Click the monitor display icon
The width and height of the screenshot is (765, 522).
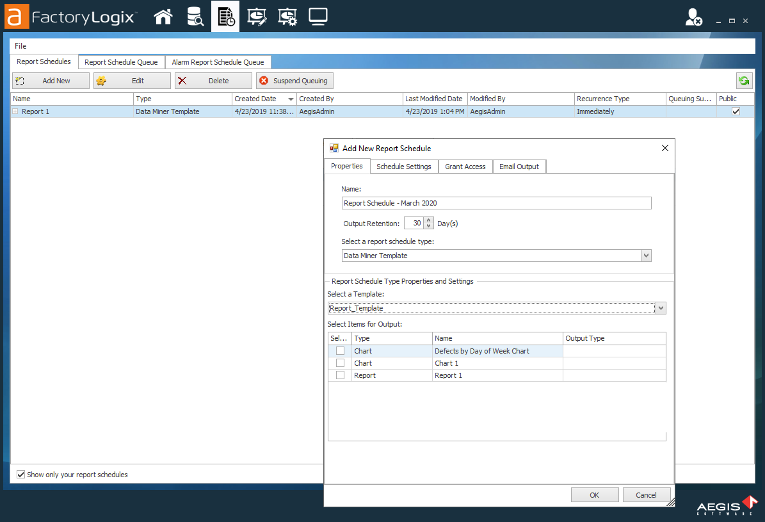318,16
